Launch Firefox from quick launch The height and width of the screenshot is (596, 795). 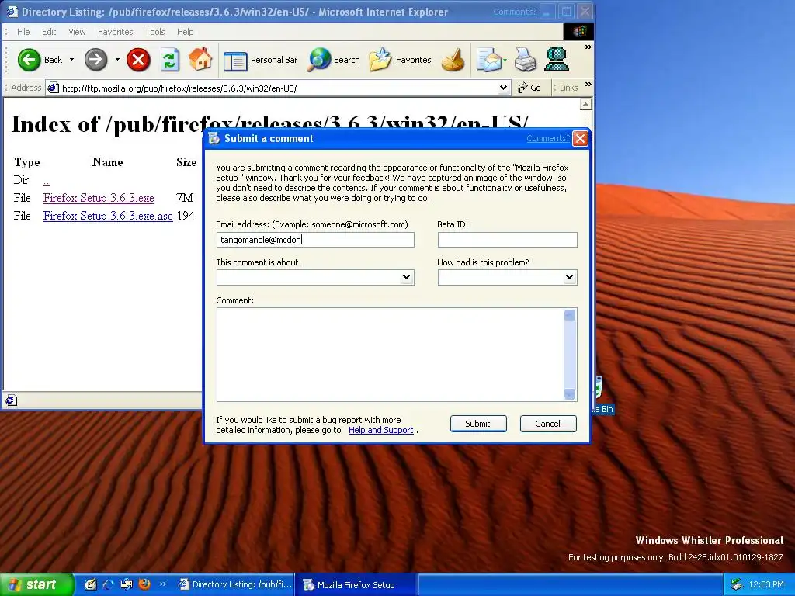(x=144, y=584)
